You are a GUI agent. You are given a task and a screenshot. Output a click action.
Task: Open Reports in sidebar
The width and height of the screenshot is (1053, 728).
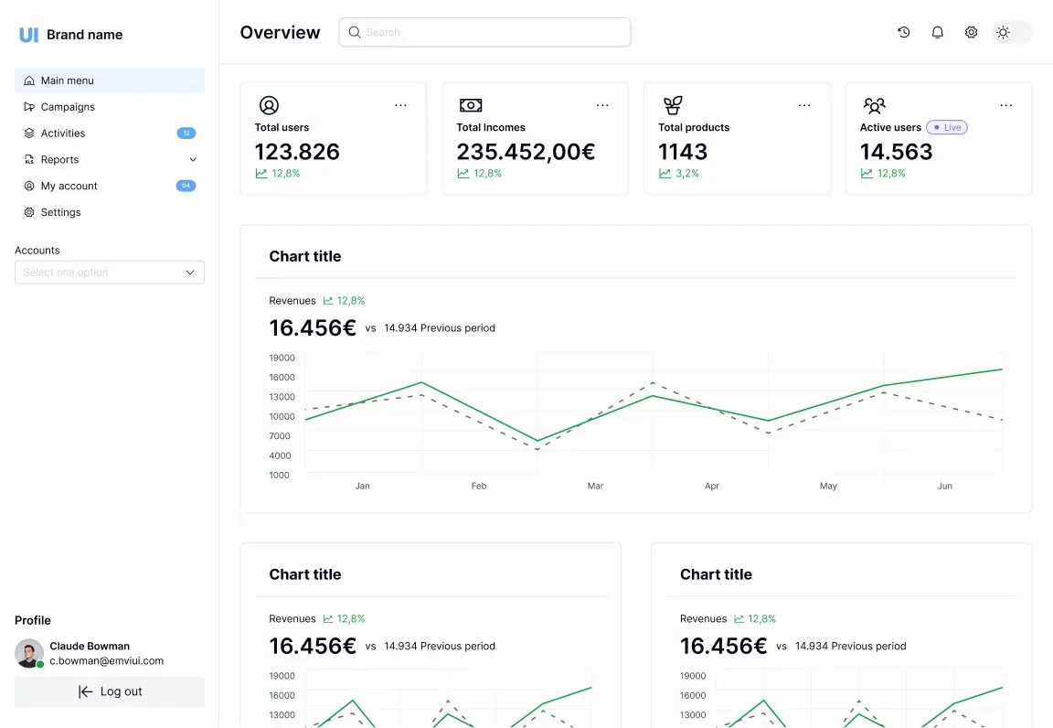110,159
